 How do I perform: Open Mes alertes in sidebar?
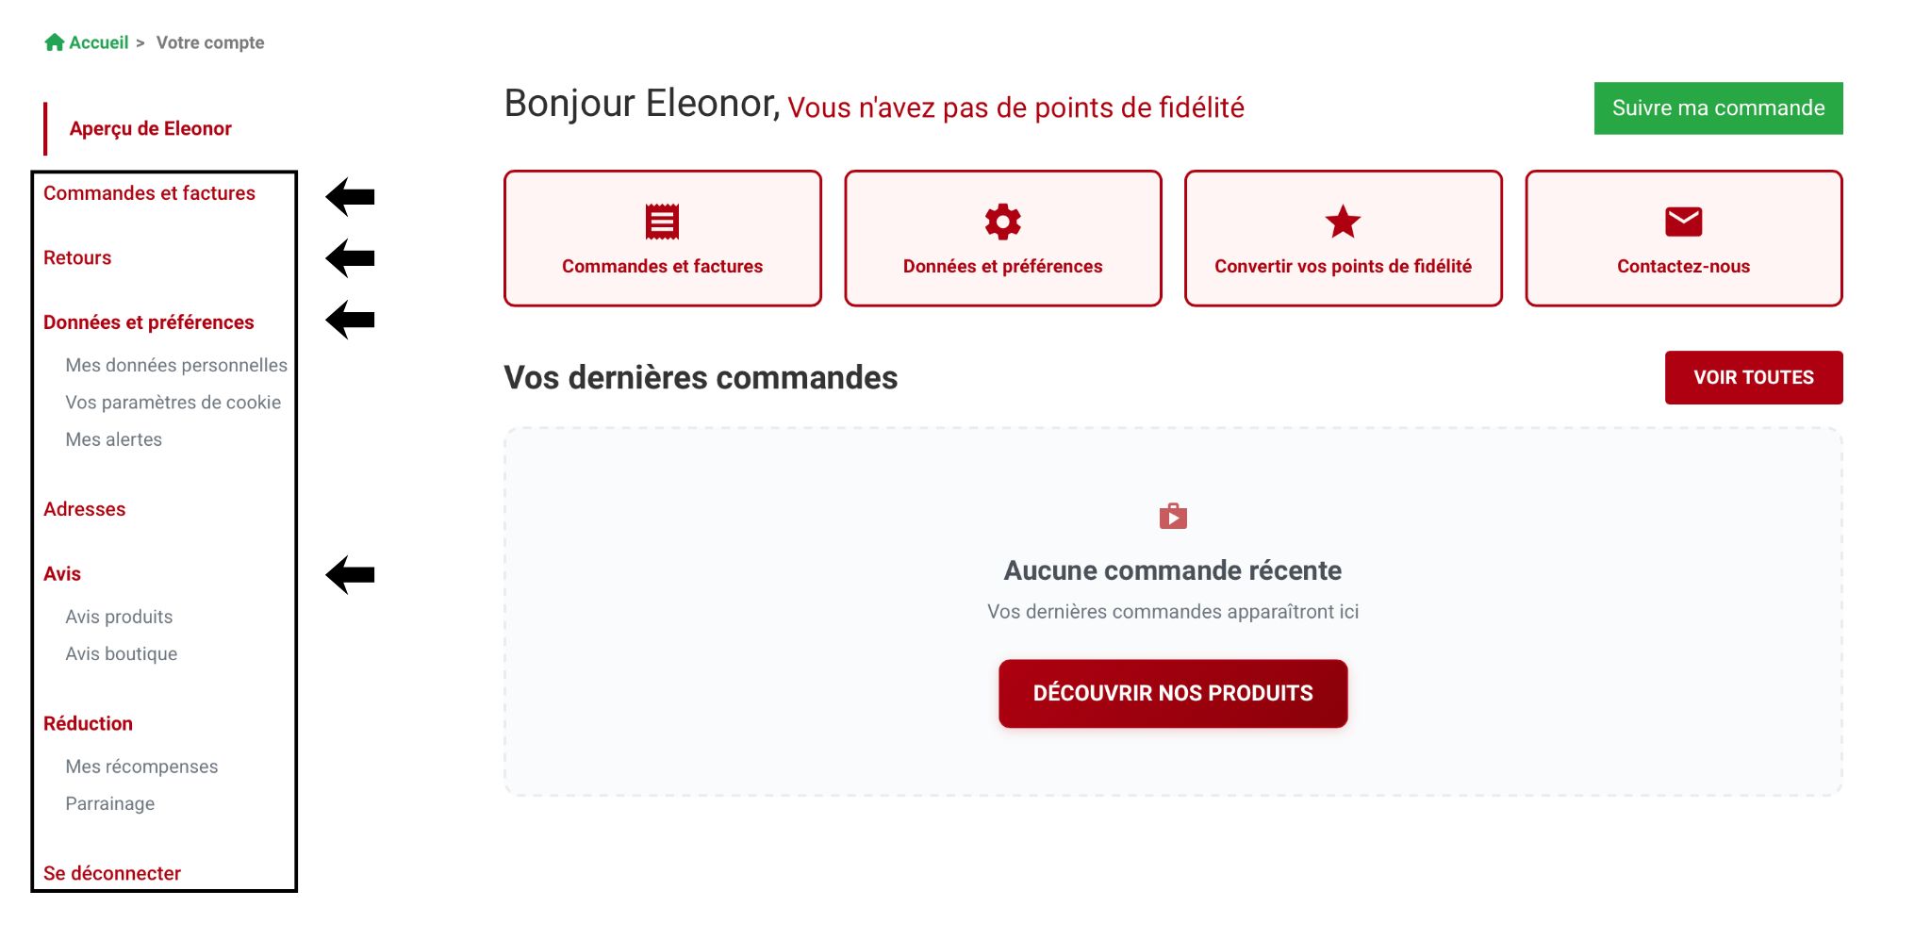pyautogui.click(x=113, y=439)
